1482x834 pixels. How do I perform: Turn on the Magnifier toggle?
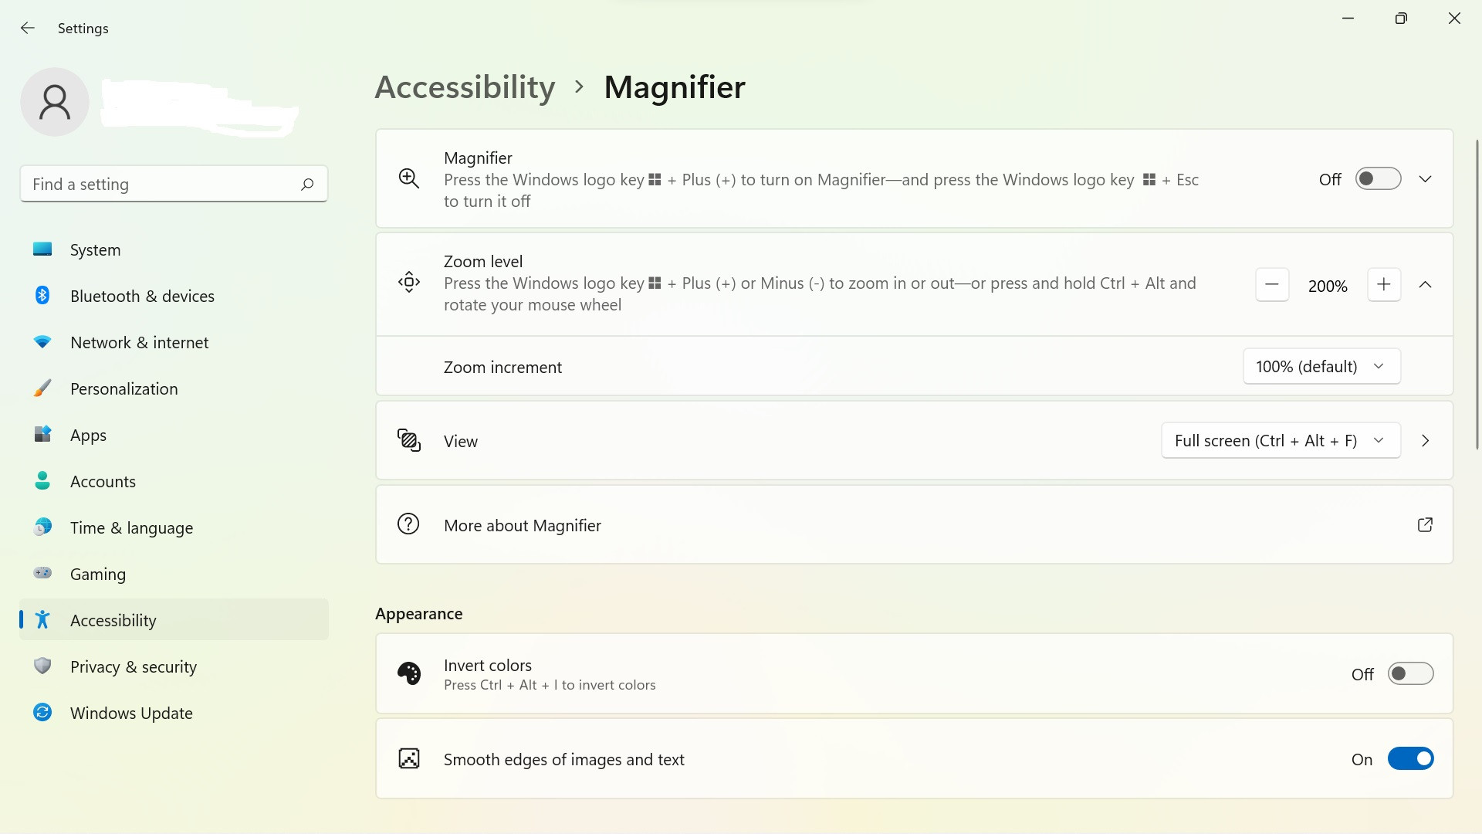point(1379,179)
